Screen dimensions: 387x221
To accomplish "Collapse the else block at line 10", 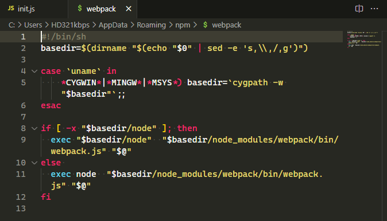I will click(34, 163).
